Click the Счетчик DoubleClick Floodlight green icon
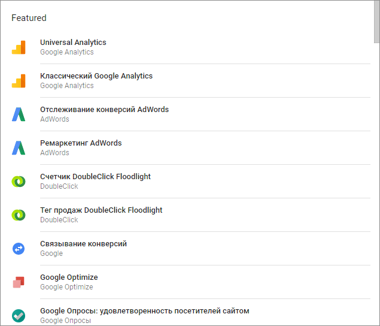Viewport: 380px width, 326px height. (19, 182)
